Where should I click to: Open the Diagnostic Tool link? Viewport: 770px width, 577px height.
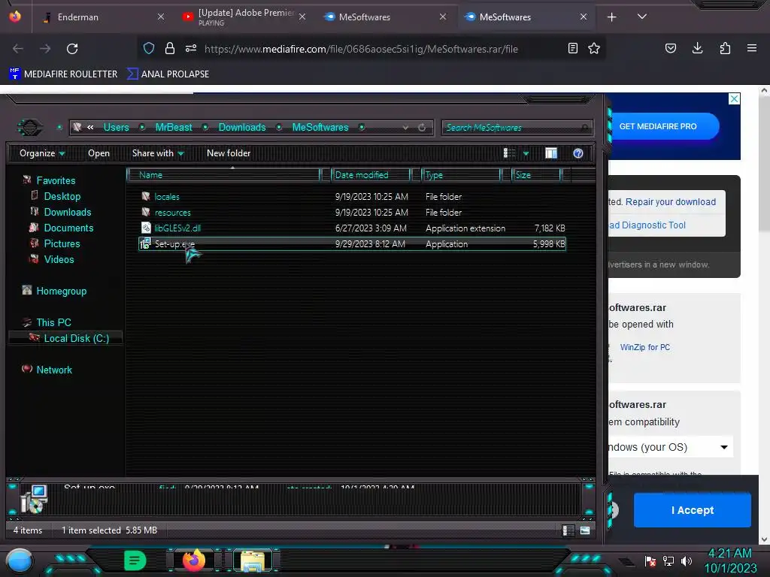click(647, 225)
